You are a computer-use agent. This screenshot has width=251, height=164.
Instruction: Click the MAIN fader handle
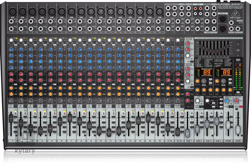pos(238,130)
